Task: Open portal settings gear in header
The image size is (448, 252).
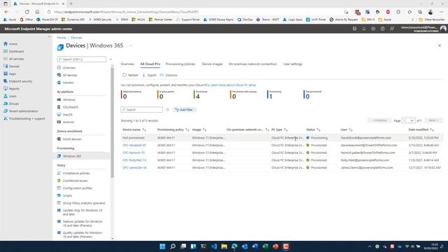Action: point(373,29)
